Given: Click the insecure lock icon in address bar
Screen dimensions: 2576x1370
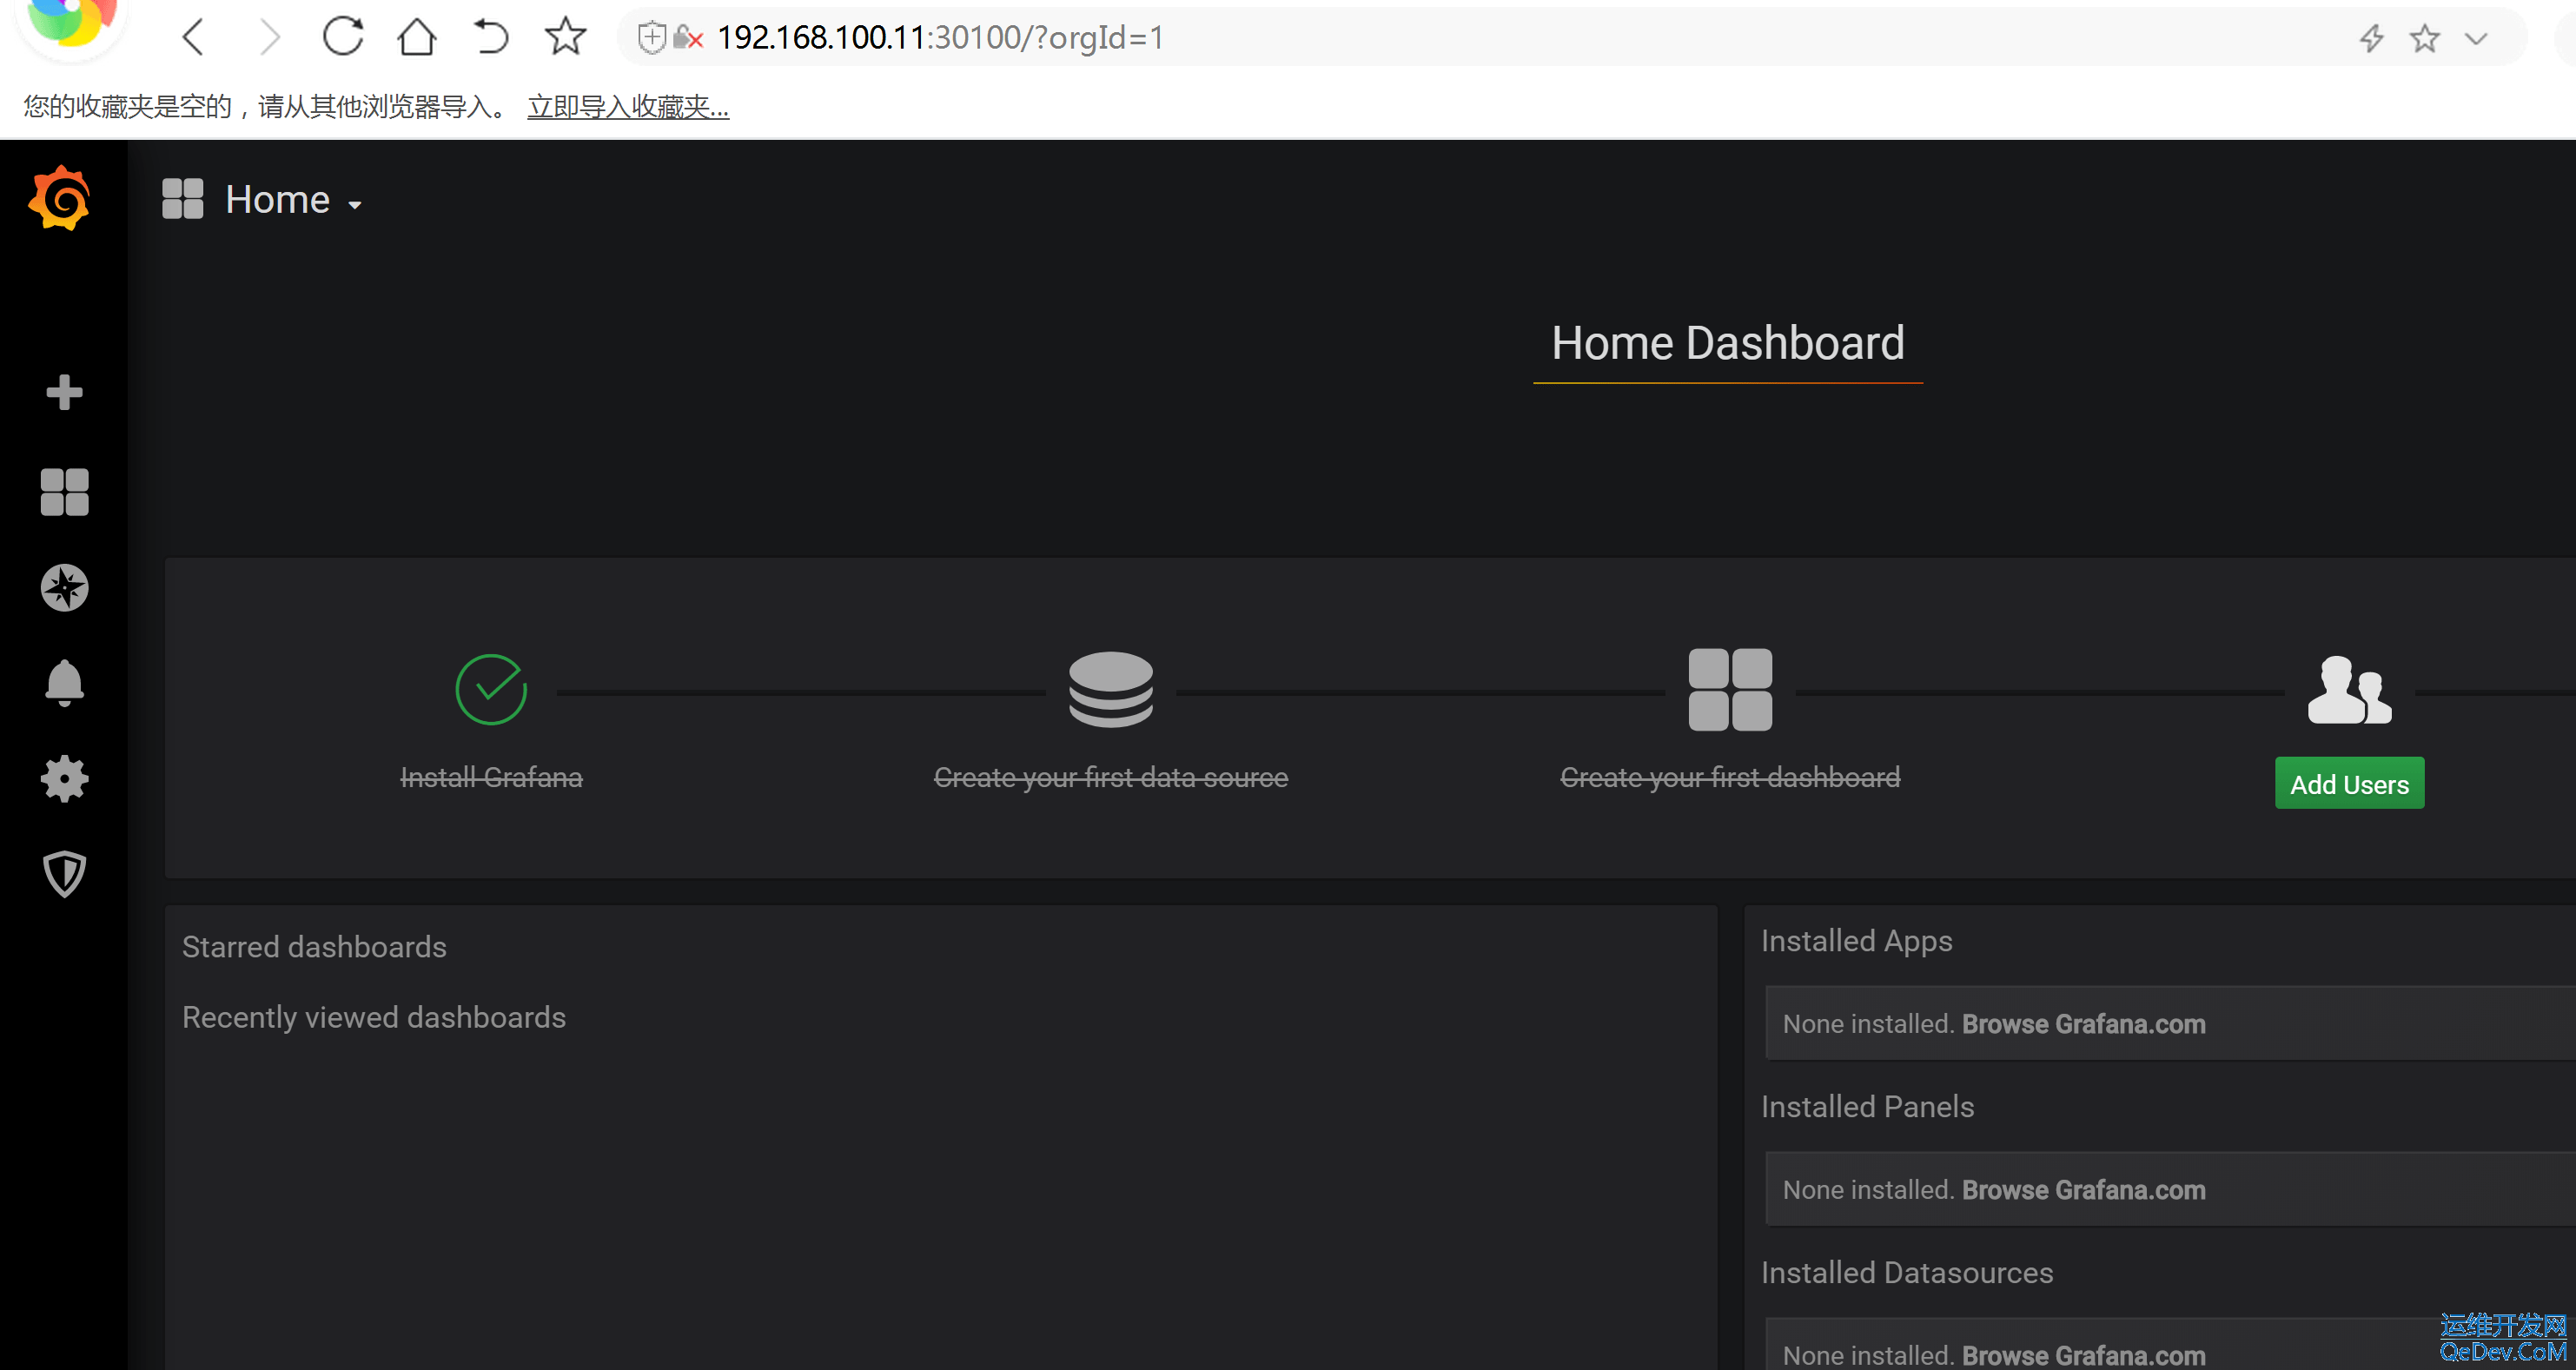Looking at the screenshot, I should pyautogui.click(x=688, y=38).
